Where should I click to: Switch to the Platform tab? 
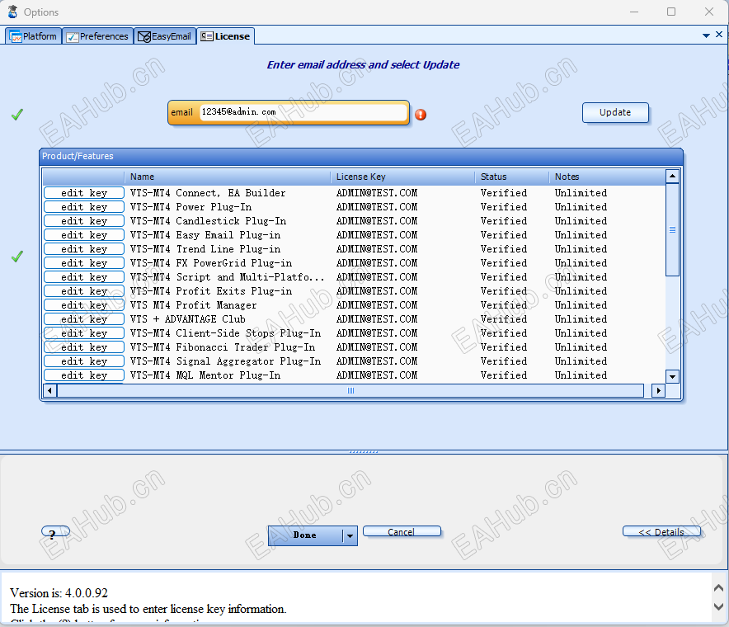[34, 36]
